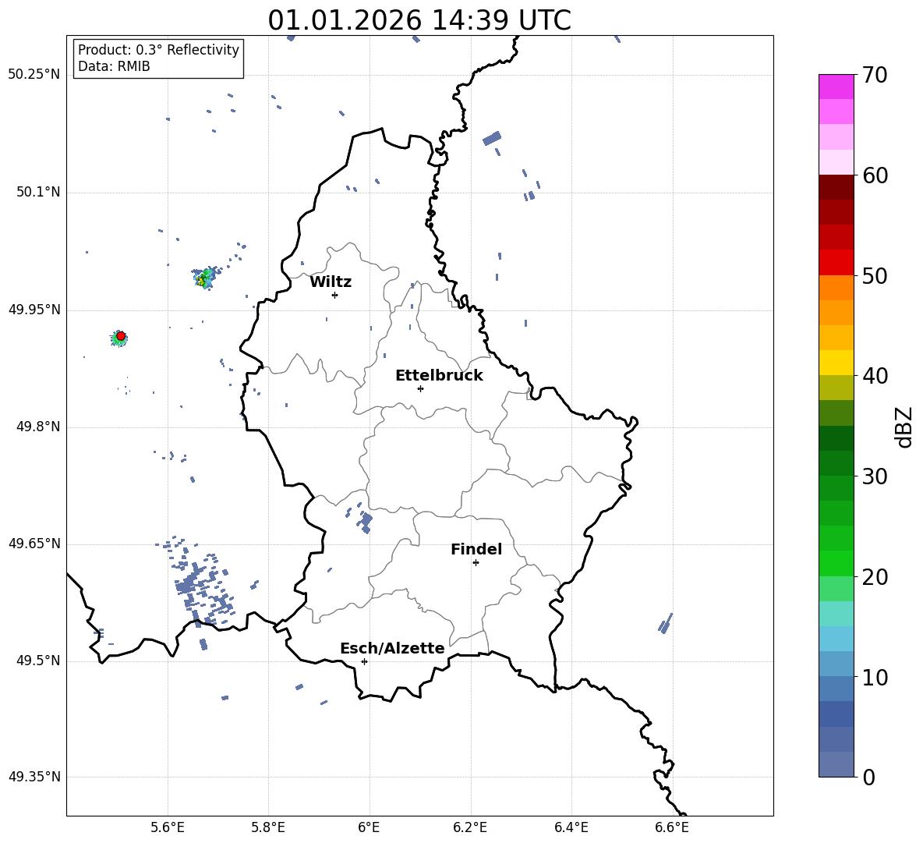923x843 pixels.
Task: Click the 49.65°N latitude label
Action: coord(34,544)
